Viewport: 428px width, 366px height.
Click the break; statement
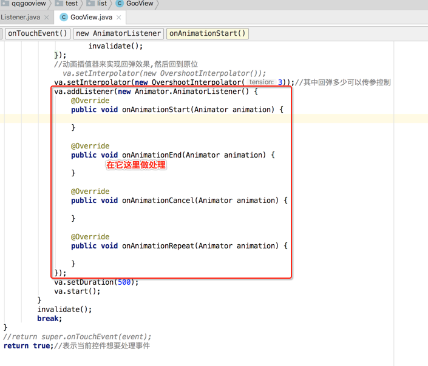50,319
